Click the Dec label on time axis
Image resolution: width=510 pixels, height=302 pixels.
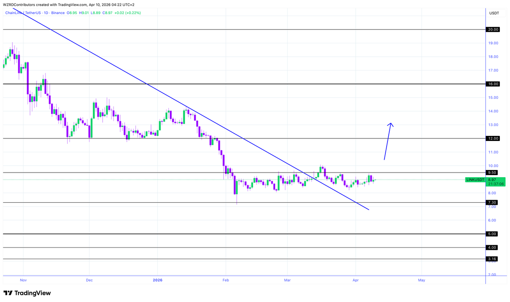click(89, 280)
